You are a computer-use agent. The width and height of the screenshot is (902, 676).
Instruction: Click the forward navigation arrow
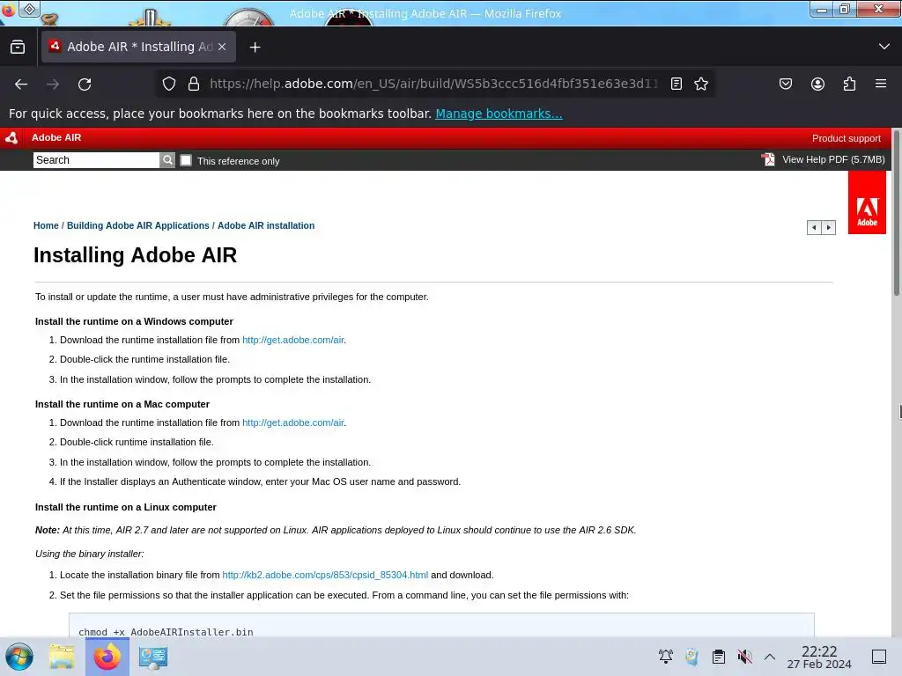pyautogui.click(x=53, y=84)
